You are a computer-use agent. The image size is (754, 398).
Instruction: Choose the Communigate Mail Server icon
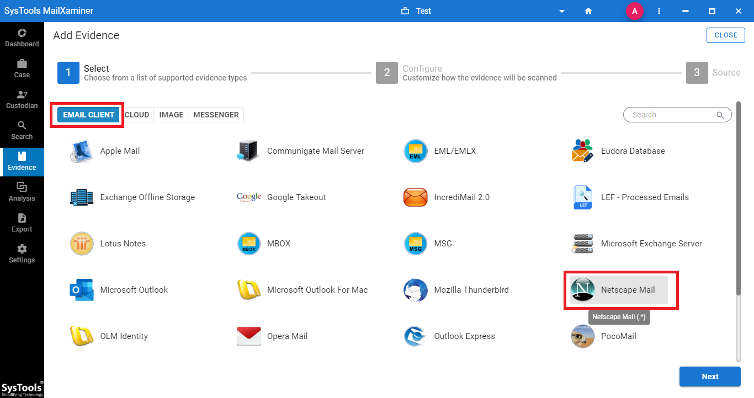coord(248,151)
